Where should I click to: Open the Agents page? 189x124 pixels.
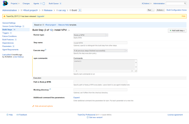[x=36, y=4]
